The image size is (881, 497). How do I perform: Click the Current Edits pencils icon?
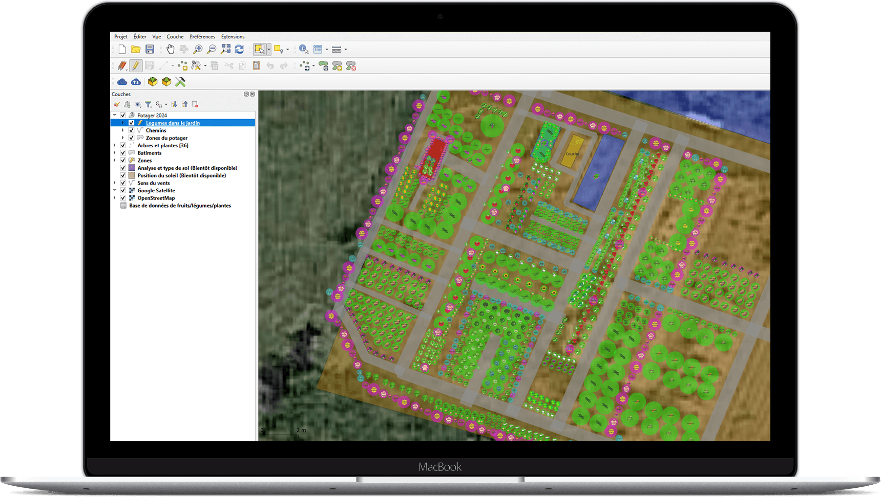(122, 66)
